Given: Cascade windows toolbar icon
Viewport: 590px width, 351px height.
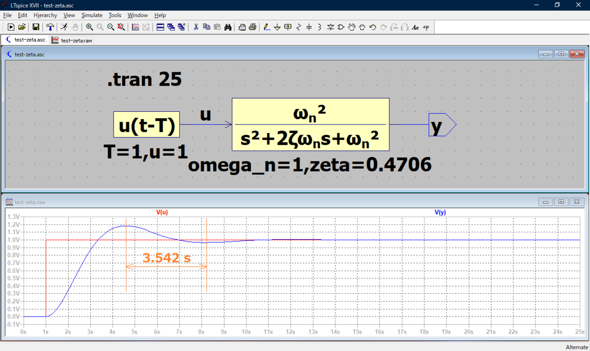Looking at the screenshot, I should click(171, 27).
